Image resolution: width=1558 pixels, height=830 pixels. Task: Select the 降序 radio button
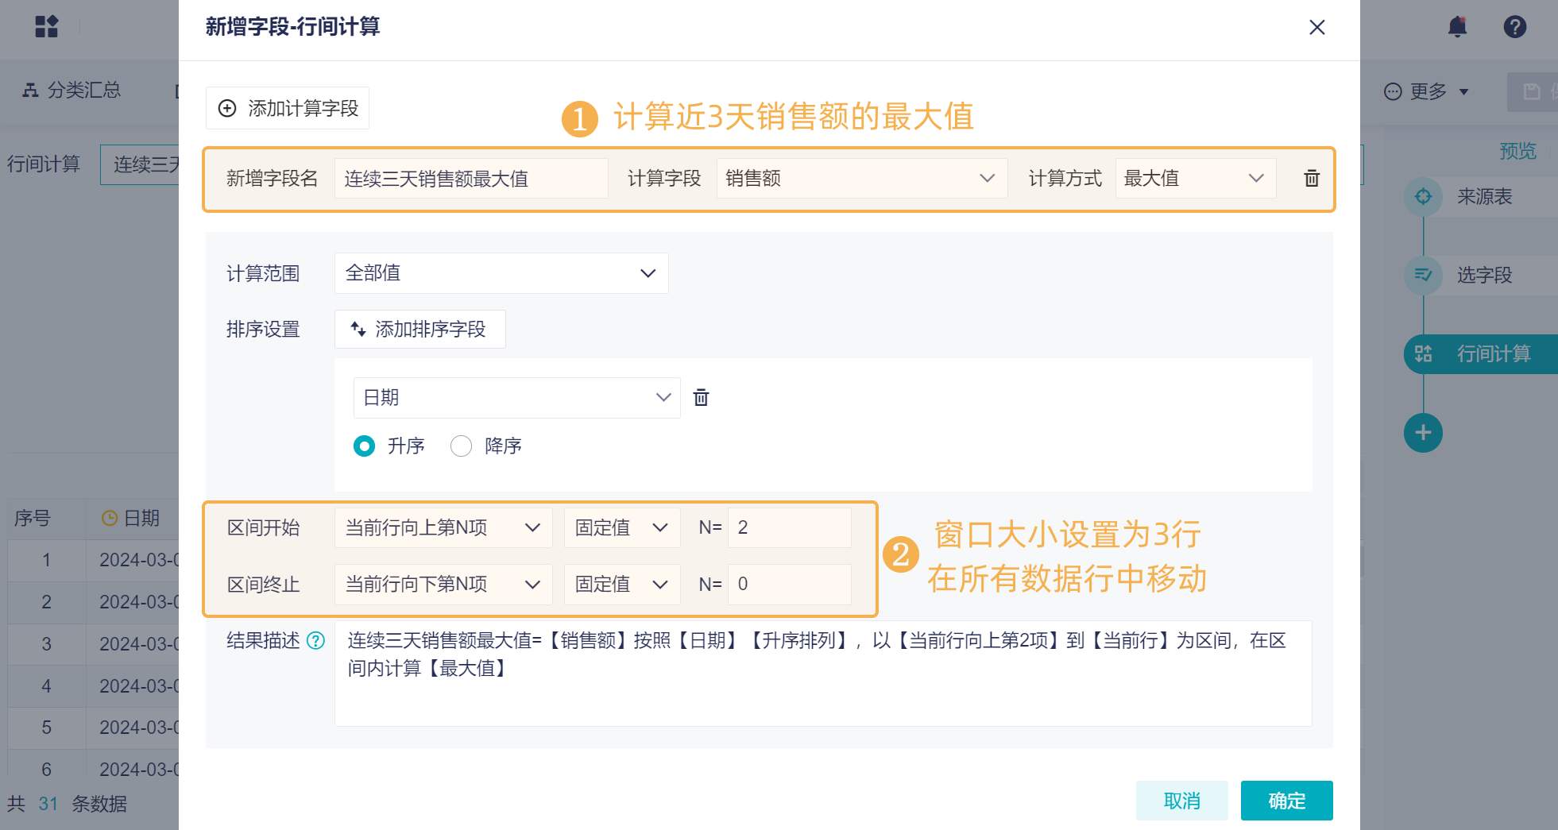(x=461, y=446)
